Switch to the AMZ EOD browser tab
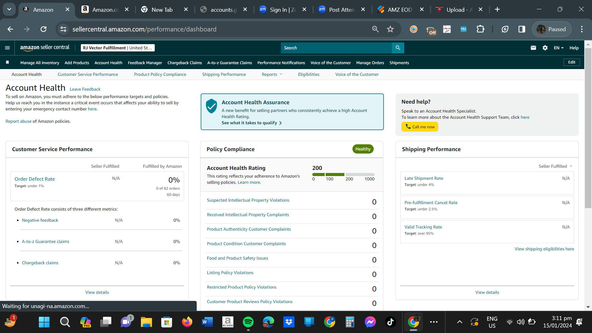 coord(400,10)
